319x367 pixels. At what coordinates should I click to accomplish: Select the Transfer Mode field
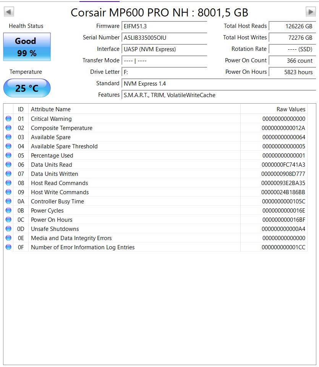(164, 61)
